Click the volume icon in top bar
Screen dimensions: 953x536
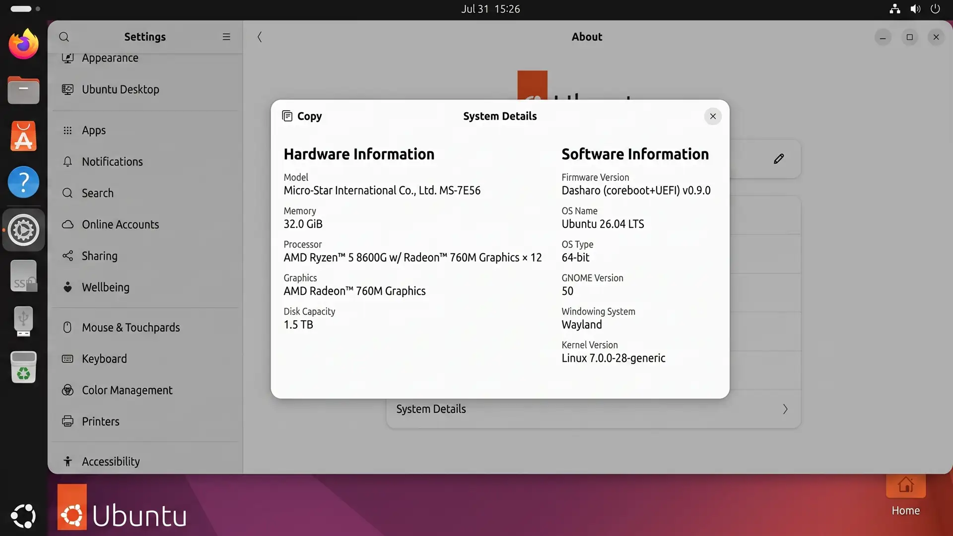click(915, 9)
